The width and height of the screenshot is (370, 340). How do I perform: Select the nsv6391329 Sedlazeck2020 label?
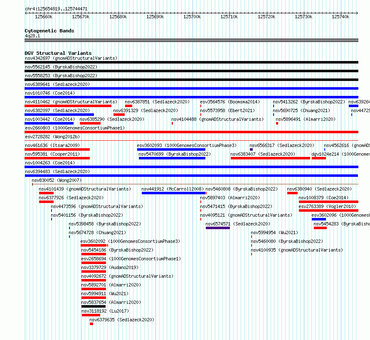[146, 110]
